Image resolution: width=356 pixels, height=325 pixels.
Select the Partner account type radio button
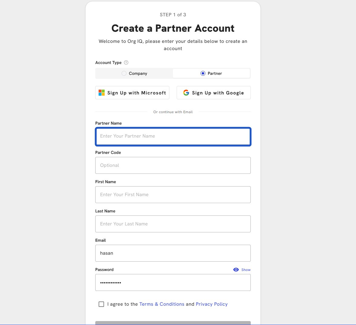point(203,73)
